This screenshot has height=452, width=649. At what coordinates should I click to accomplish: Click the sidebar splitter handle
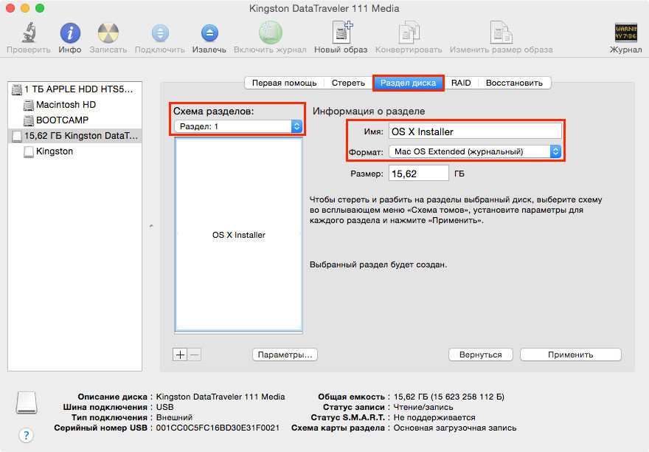151,226
